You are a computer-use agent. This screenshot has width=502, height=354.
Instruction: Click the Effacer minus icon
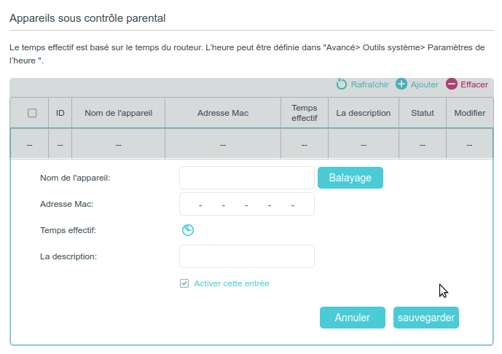tap(452, 84)
